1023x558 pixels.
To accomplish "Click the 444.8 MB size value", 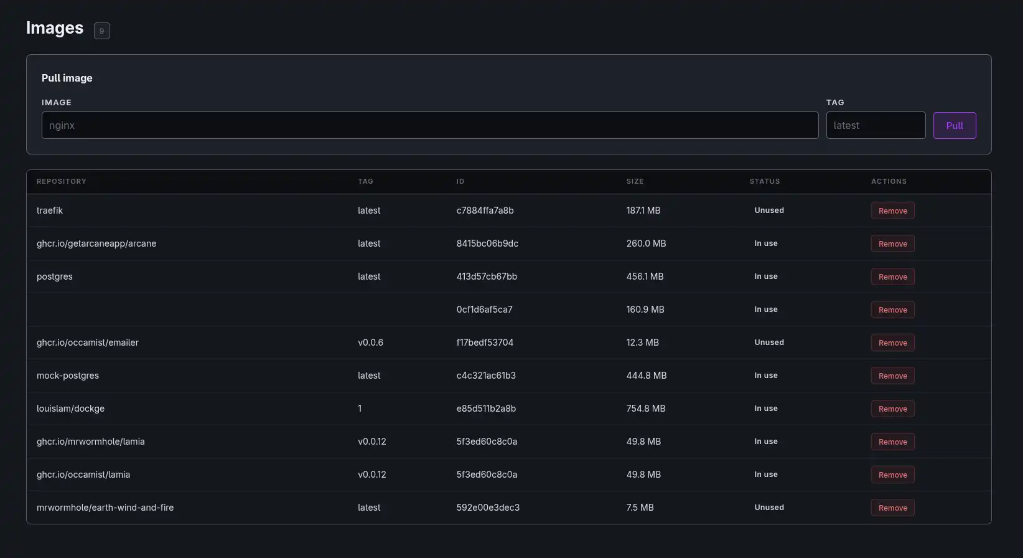I will (647, 376).
